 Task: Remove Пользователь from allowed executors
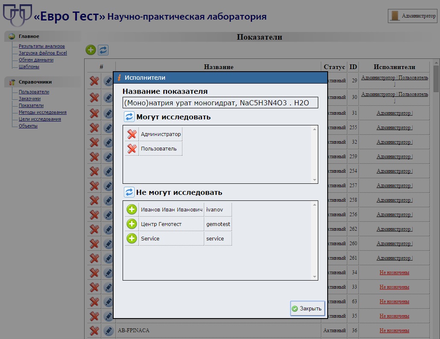click(132, 149)
